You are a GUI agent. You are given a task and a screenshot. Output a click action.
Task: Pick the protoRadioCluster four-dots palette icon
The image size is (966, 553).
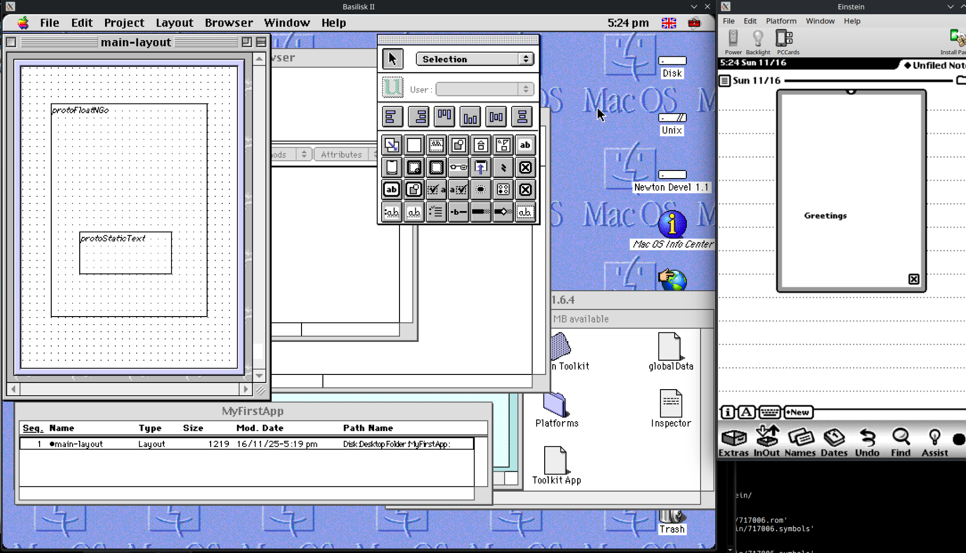[x=503, y=190]
